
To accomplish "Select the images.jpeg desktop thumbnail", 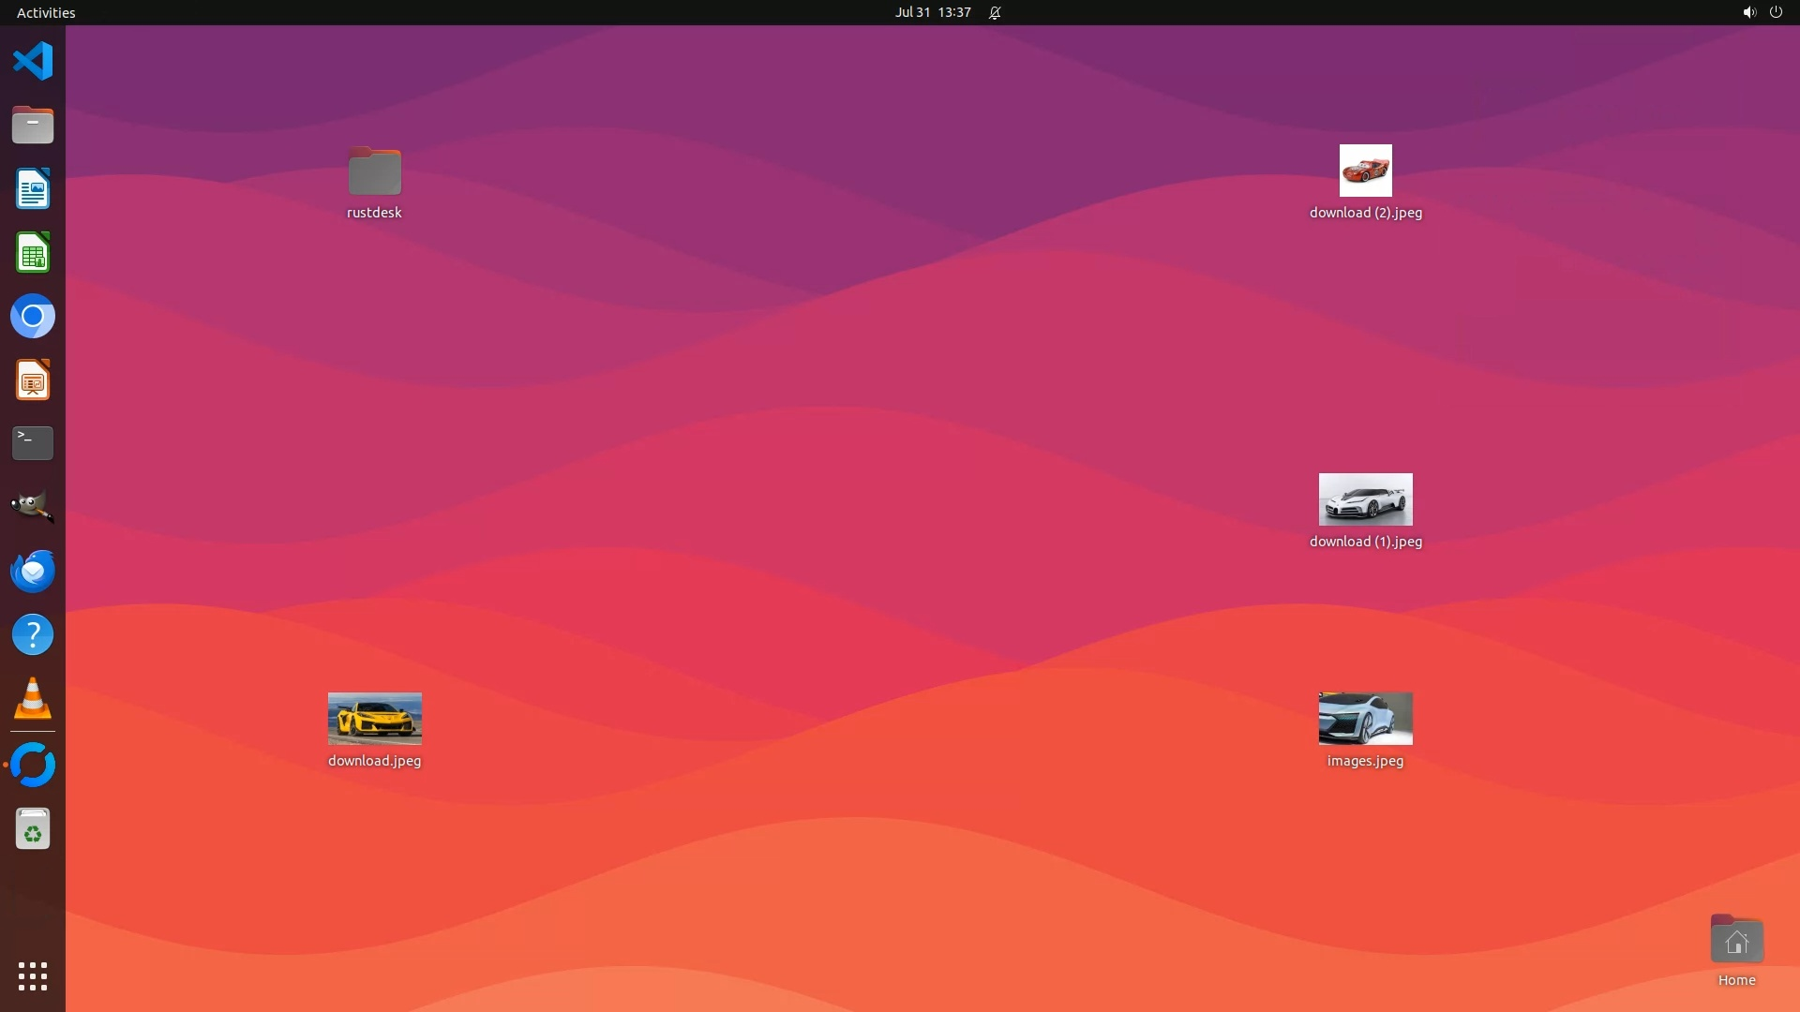I will 1365,719.
